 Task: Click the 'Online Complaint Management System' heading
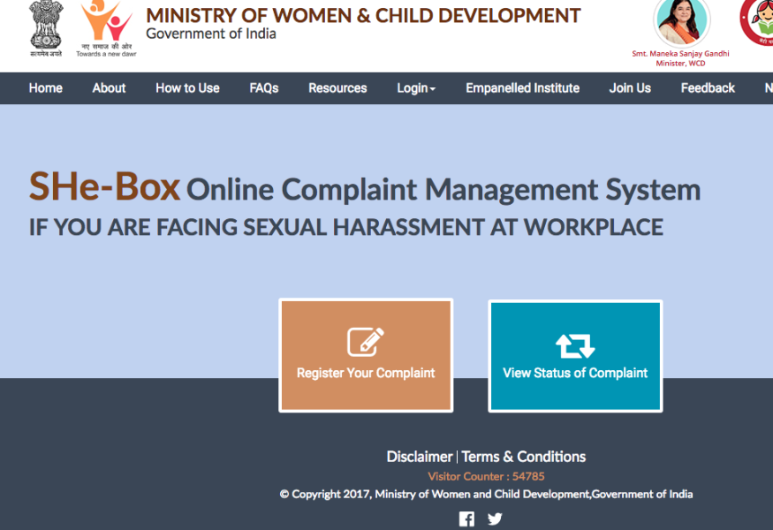(443, 190)
